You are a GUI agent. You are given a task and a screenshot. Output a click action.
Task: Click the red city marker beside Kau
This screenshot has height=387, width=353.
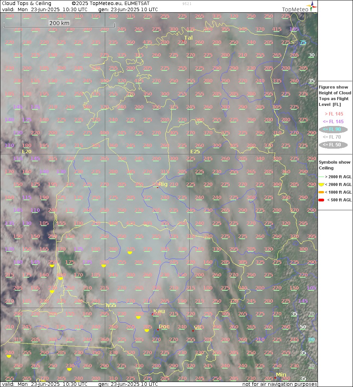click(x=153, y=314)
